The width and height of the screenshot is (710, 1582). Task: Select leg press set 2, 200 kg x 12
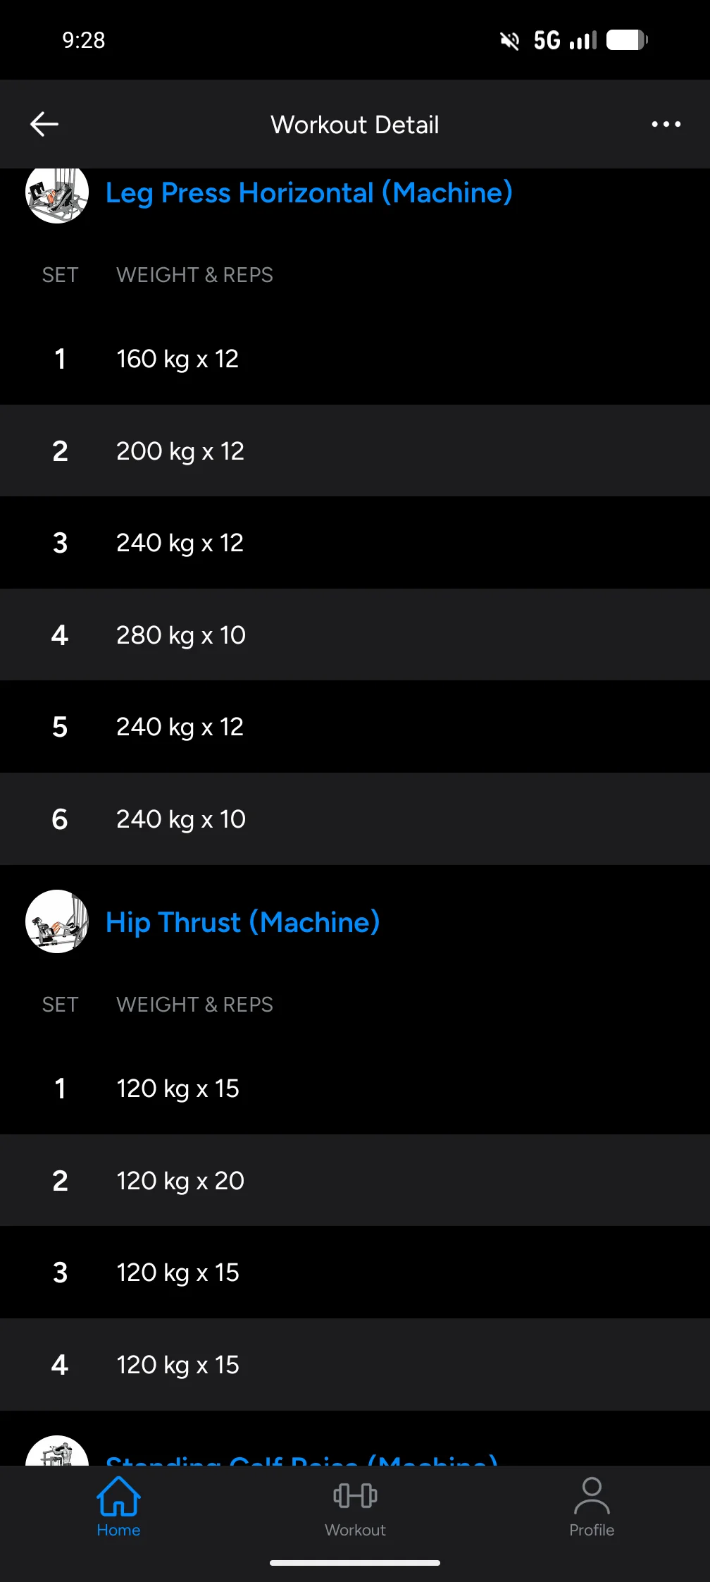(355, 451)
